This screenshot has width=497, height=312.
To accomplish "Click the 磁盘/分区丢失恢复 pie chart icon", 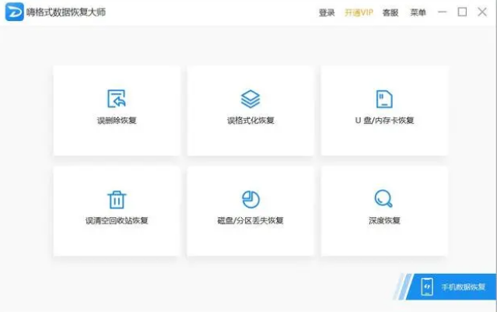I will tap(250, 199).
